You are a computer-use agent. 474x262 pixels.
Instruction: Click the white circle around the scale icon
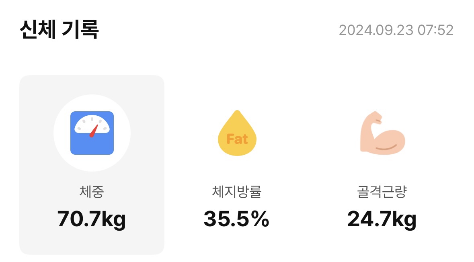(92, 133)
